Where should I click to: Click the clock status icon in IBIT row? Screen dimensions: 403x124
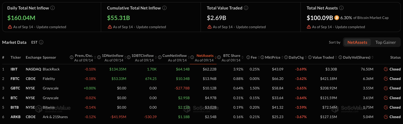pyautogui.click(x=386, y=69)
